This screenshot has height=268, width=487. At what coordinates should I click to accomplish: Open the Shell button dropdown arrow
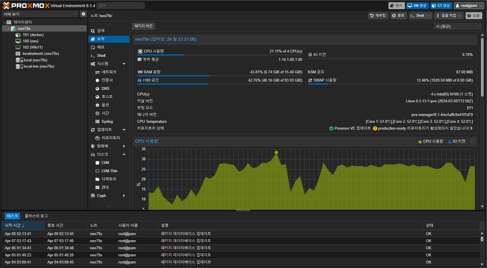point(429,16)
